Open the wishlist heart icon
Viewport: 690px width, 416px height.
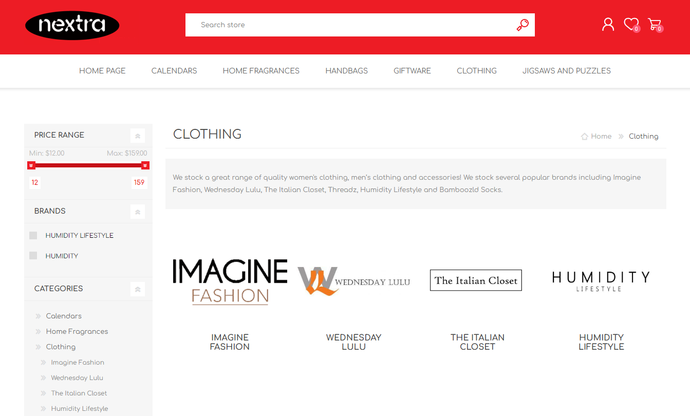tap(630, 24)
